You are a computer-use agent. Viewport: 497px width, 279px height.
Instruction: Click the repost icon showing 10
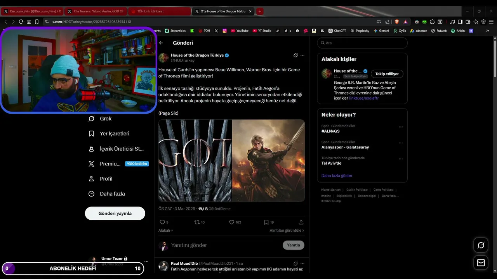click(x=197, y=222)
